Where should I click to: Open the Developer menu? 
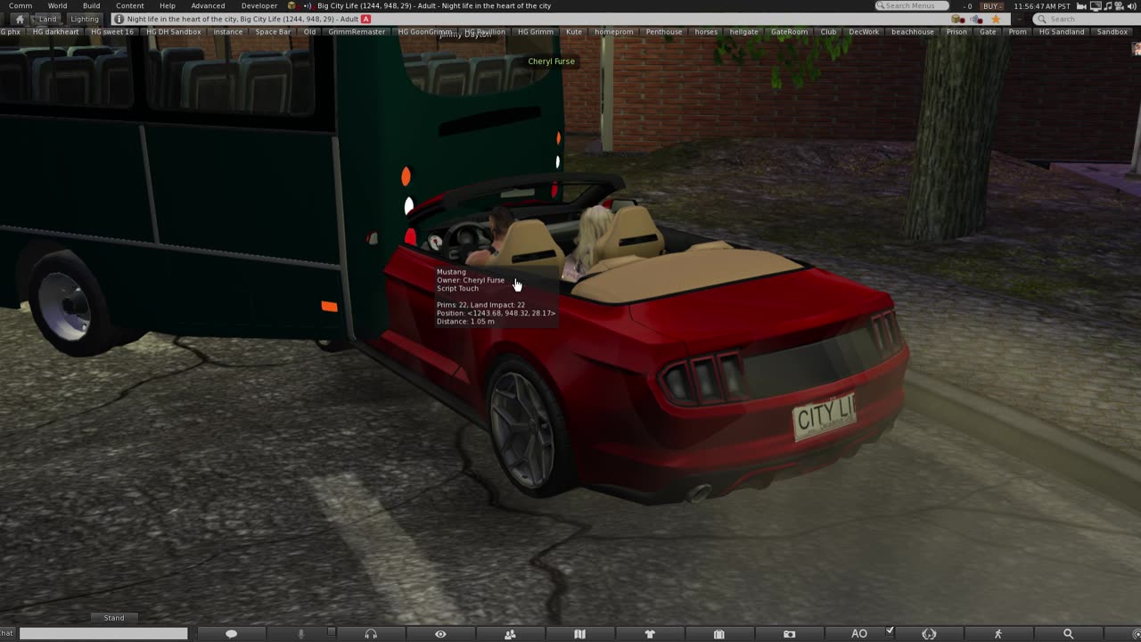tap(259, 5)
